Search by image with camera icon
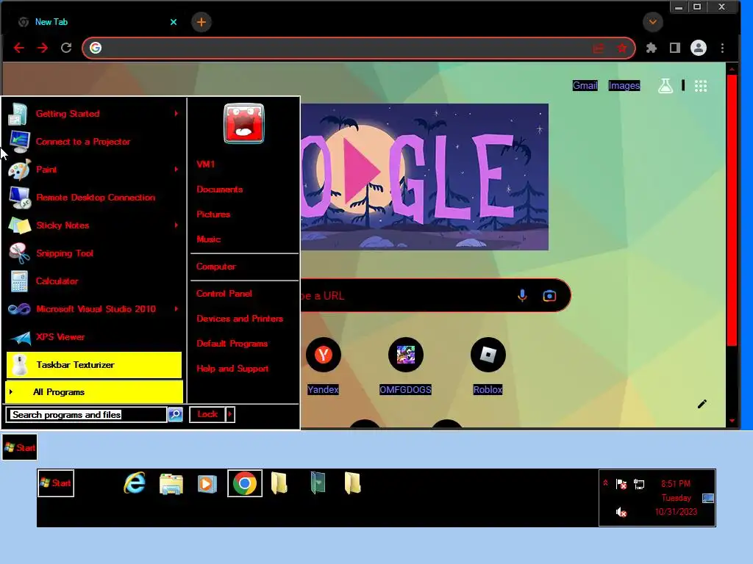 click(549, 295)
